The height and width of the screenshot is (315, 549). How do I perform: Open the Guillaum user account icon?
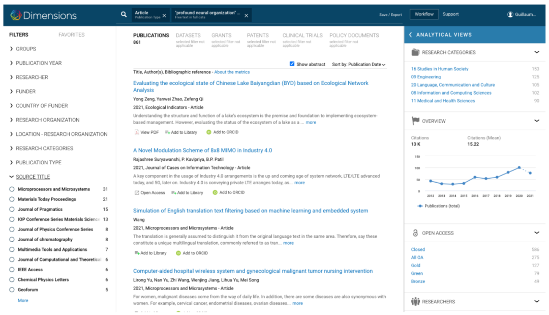pyautogui.click(x=510, y=14)
